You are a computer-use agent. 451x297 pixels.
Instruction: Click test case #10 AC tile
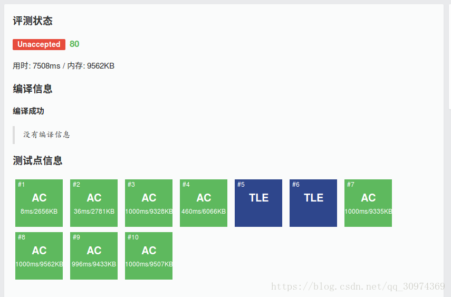(x=149, y=256)
